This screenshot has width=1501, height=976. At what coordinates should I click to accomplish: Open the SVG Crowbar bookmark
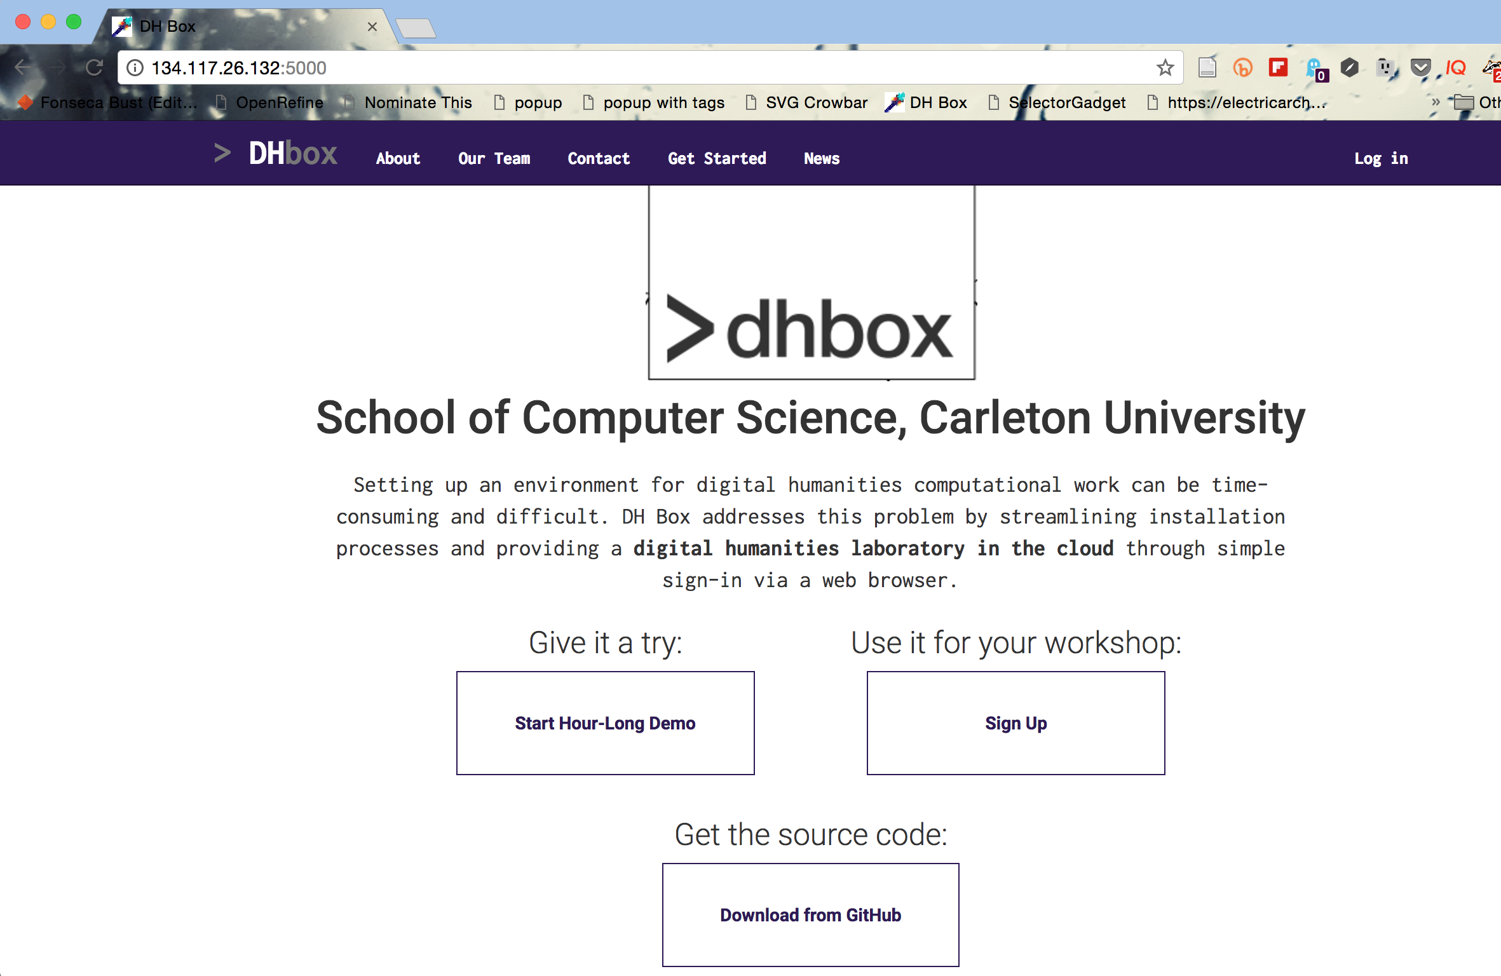coord(806,102)
